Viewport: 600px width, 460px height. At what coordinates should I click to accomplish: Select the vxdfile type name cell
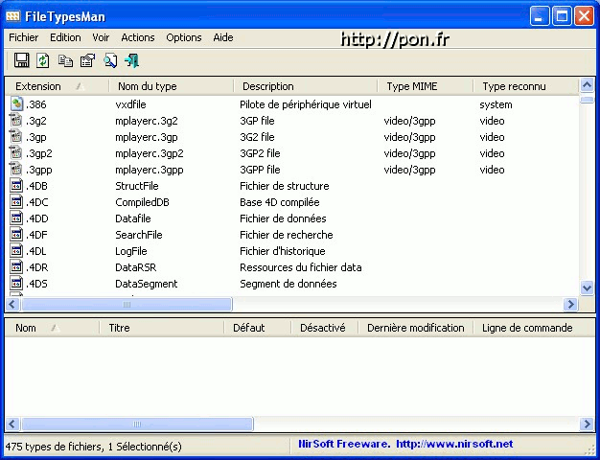click(x=130, y=104)
